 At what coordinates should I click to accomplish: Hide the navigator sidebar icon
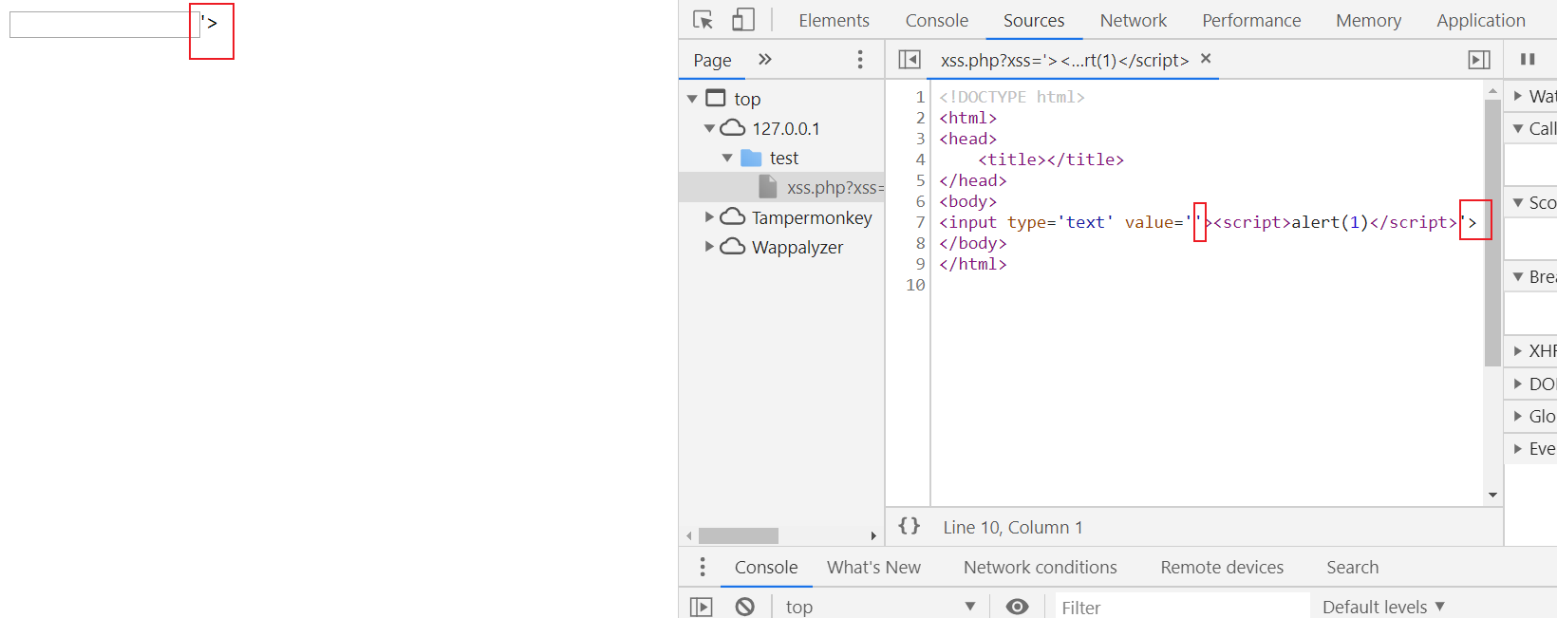(x=910, y=60)
